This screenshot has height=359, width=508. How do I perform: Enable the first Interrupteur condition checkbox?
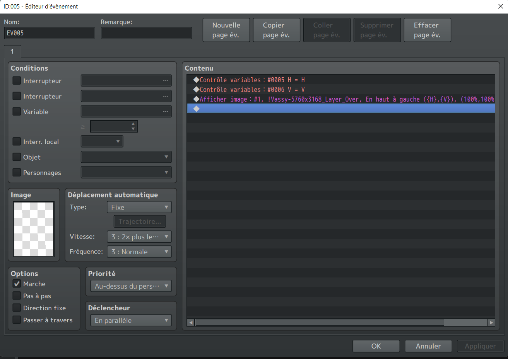[17, 81]
